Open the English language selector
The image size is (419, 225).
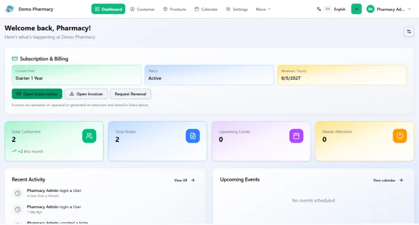click(x=335, y=9)
